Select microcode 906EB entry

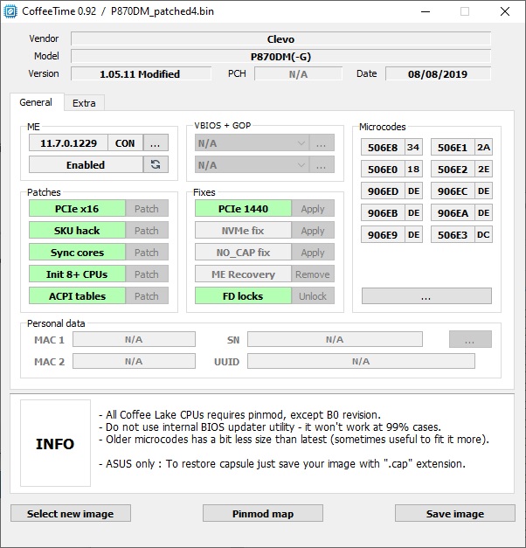point(383,213)
